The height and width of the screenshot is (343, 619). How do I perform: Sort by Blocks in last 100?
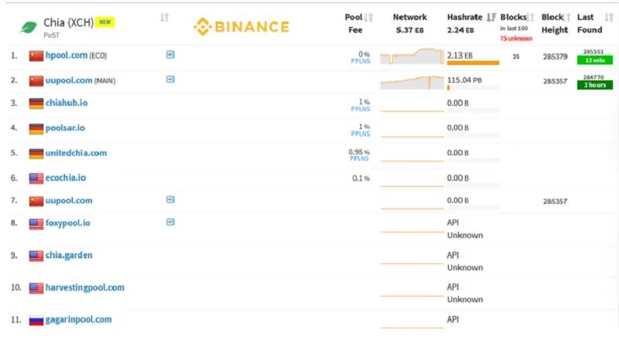coord(531,17)
